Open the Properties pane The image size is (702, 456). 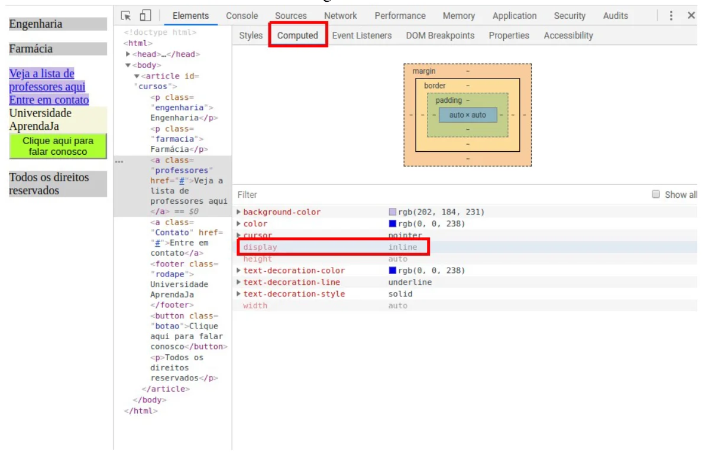[509, 35]
